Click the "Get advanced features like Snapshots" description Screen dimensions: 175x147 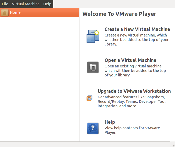134,102
